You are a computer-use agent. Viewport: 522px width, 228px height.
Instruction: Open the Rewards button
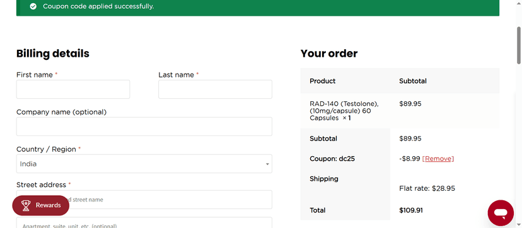point(40,205)
